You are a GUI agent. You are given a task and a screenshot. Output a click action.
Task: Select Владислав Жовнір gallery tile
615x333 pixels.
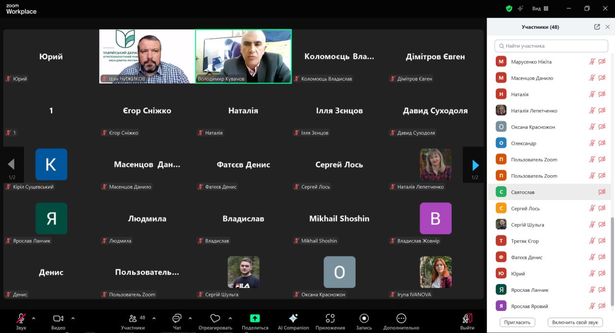coord(435,218)
